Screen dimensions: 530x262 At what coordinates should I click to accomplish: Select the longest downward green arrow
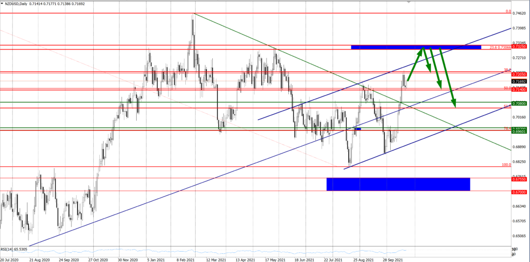click(448, 78)
